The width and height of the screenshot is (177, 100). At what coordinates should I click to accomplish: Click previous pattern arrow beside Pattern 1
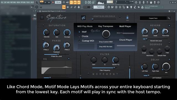92,7
